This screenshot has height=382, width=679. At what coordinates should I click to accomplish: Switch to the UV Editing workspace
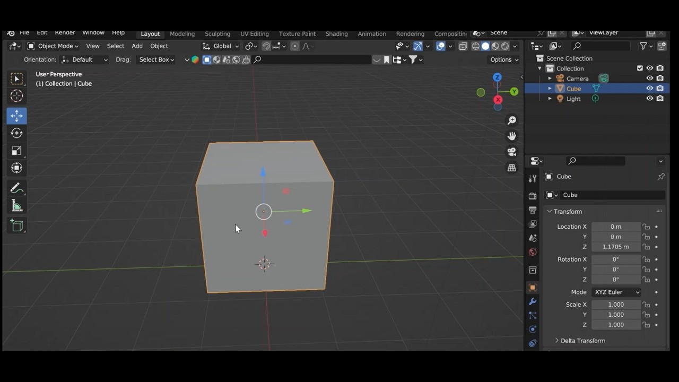[255, 34]
